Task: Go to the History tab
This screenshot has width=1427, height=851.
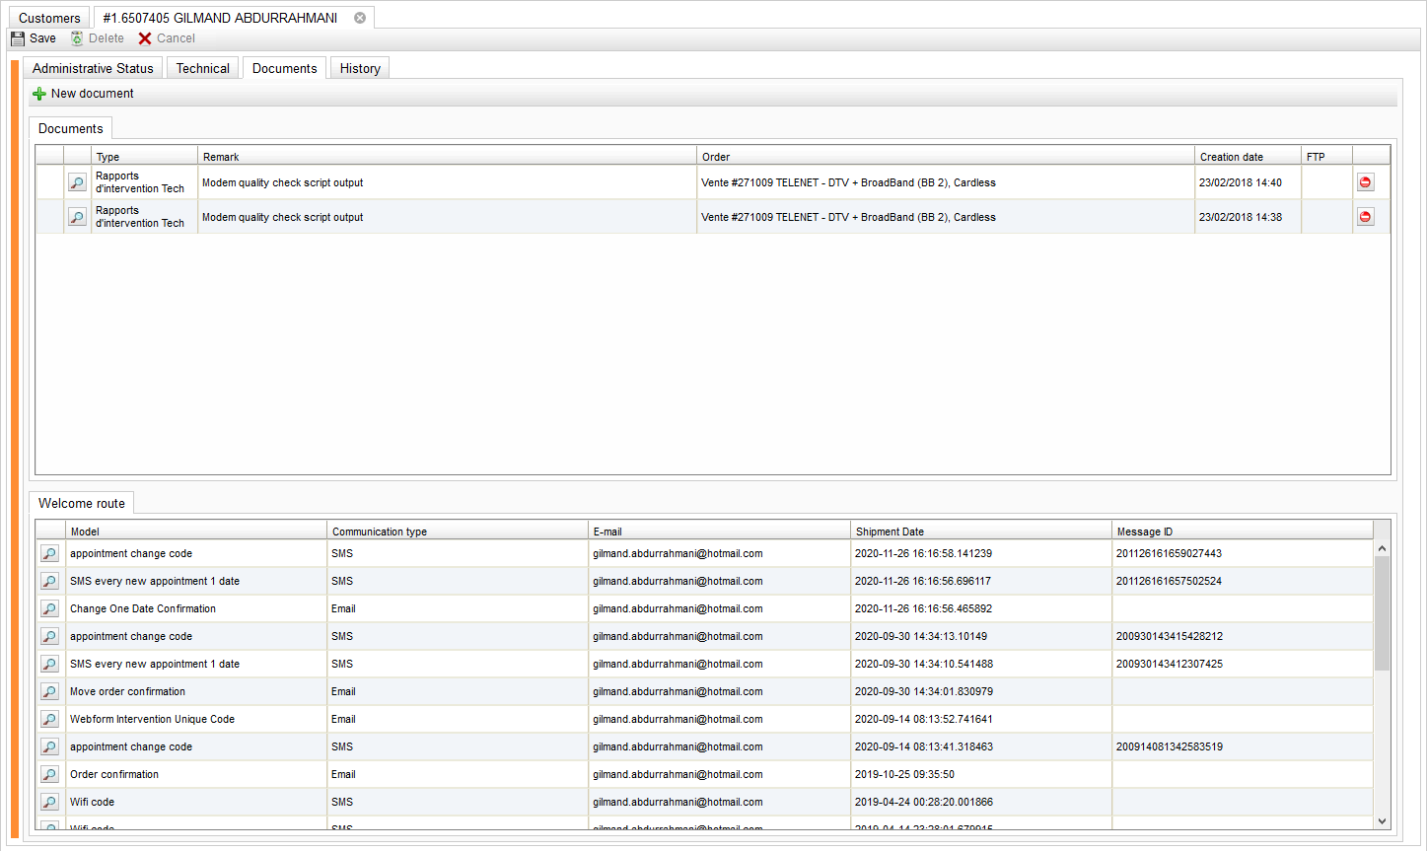Action: pyautogui.click(x=360, y=68)
